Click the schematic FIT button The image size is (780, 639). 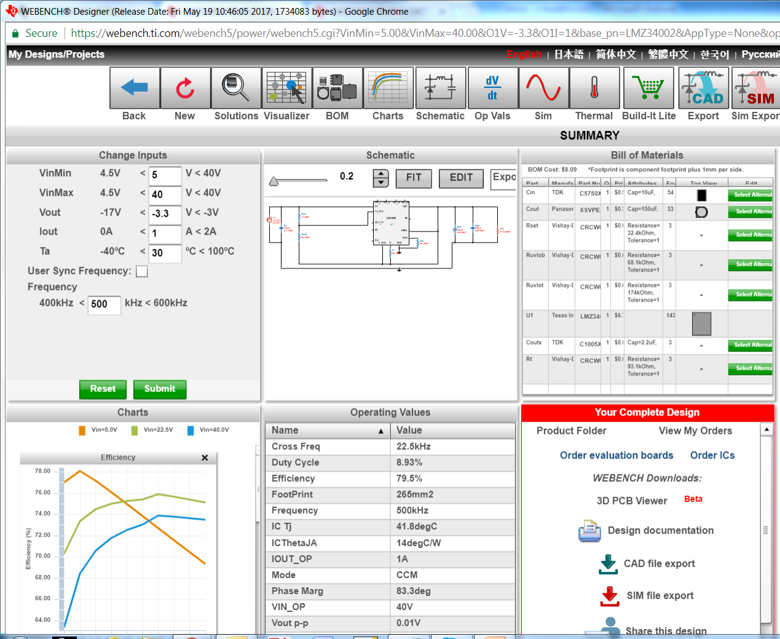[414, 178]
